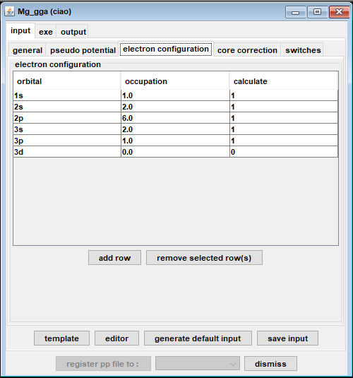Select the calculate cell of 3d row

(x=284, y=152)
